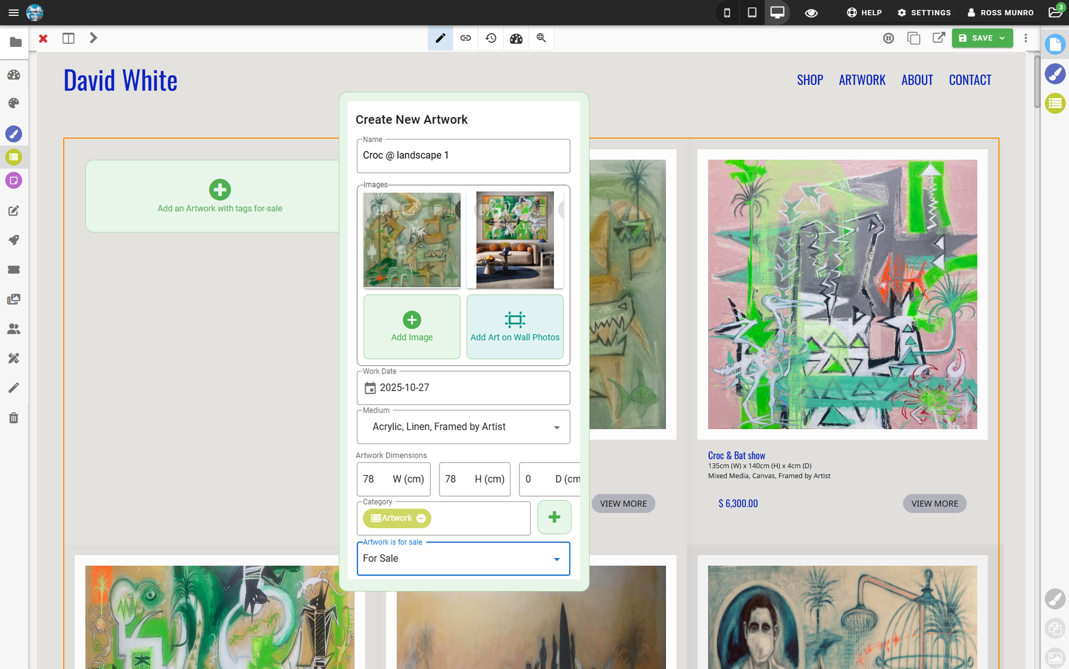Open the Ross Munro user menu

(x=1000, y=13)
